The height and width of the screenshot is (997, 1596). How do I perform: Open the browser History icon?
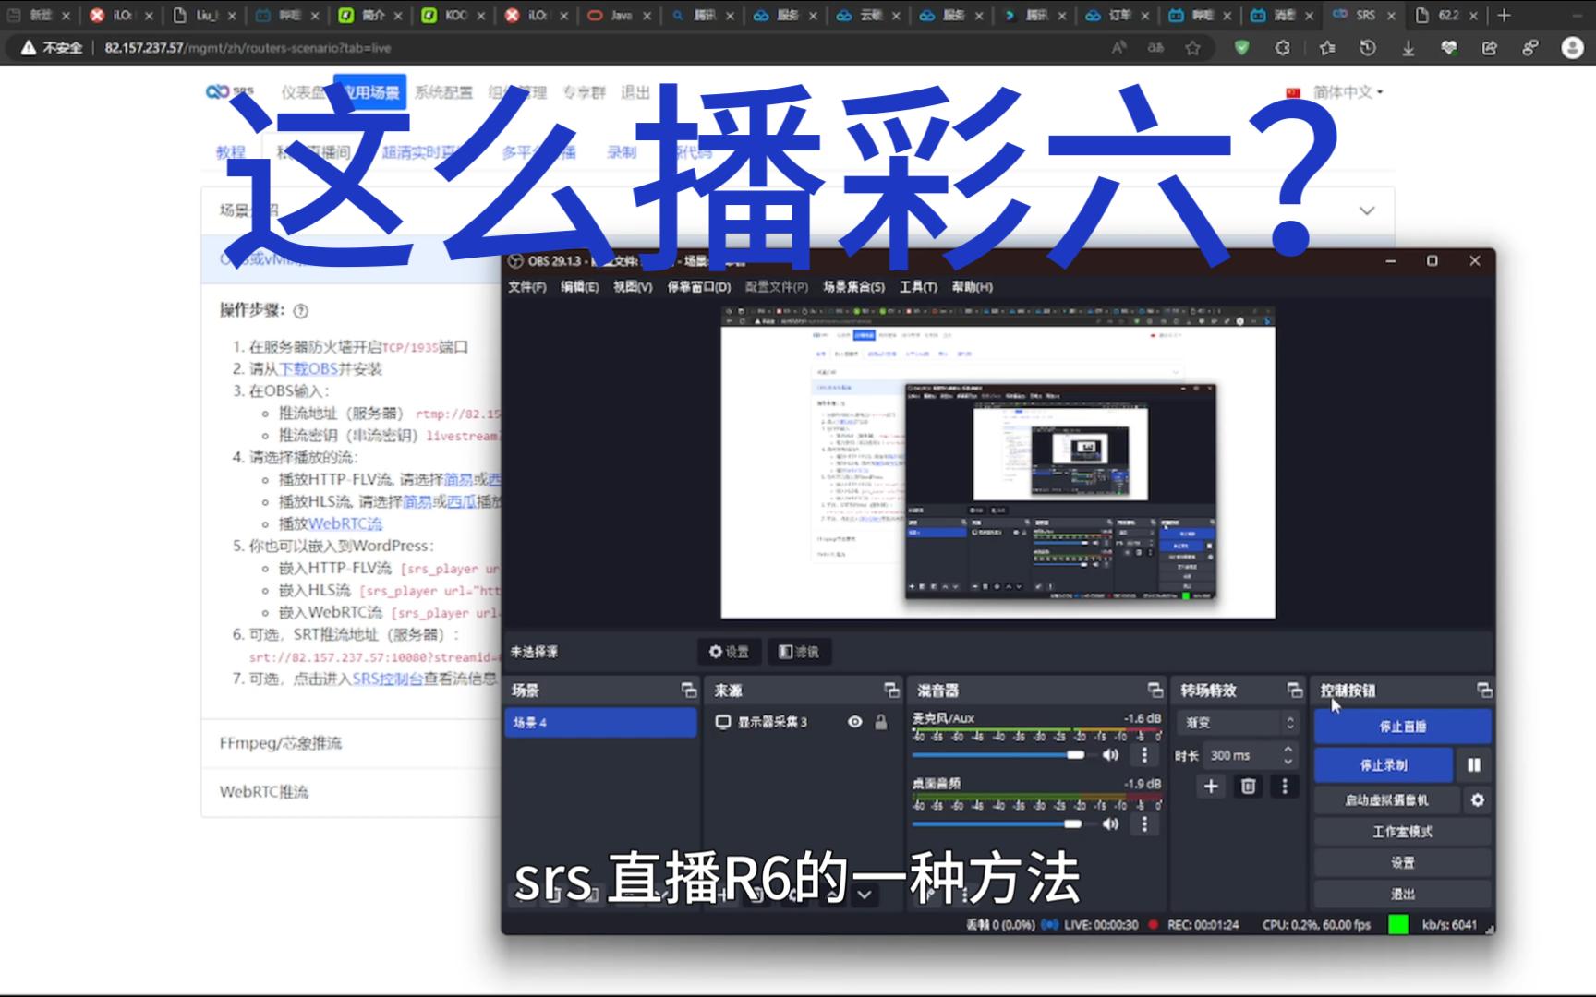coord(1368,48)
